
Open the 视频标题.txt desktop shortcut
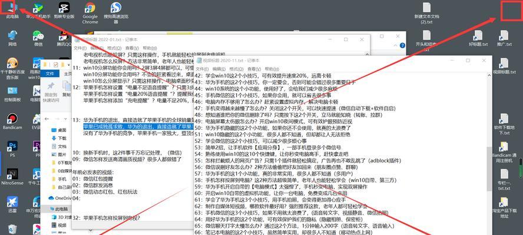504,66
